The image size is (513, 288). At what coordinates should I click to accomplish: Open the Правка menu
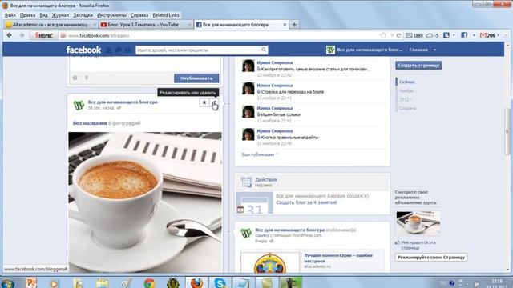tap(27, 15)
